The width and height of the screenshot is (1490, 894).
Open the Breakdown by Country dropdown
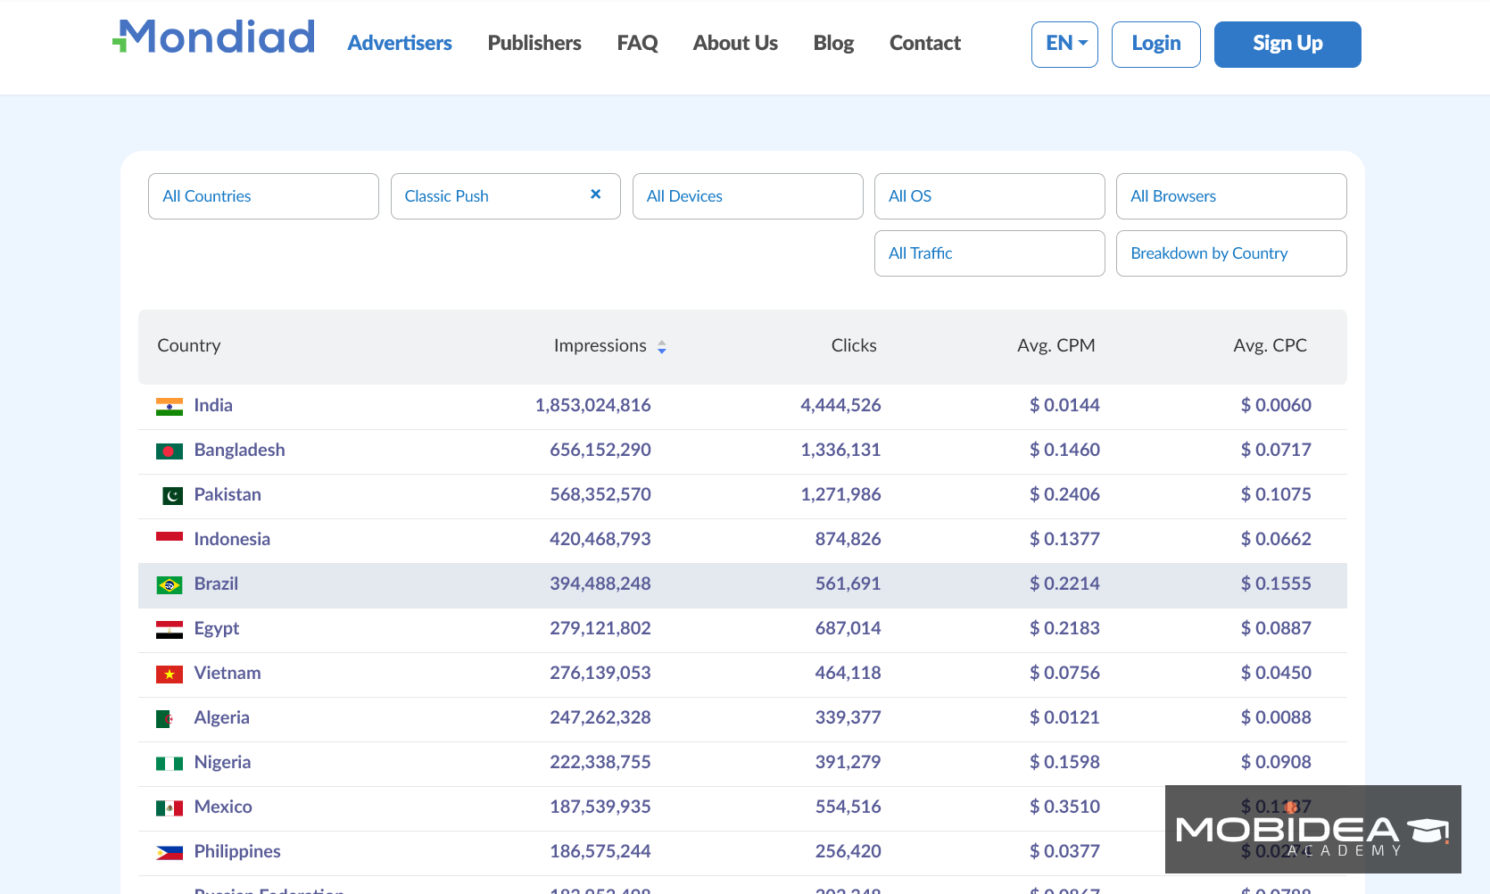(1231, 253)
